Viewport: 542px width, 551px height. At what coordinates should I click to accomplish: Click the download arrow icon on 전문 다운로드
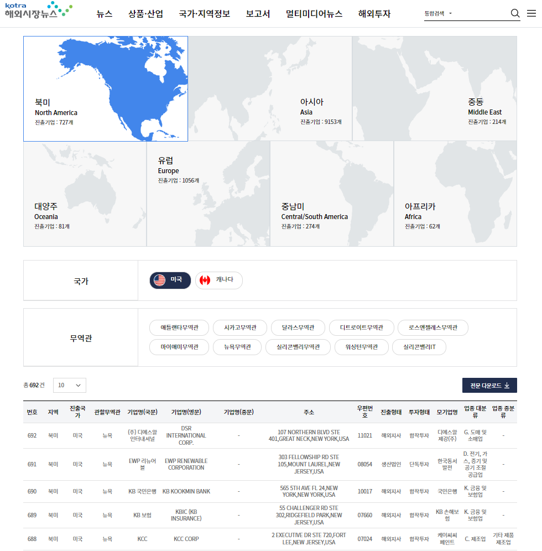pyautogui.click(x=507, y=386)
